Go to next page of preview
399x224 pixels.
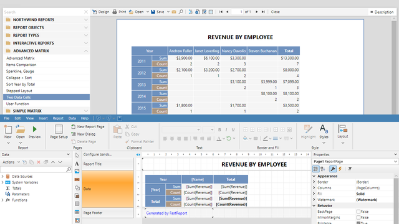point(256,12)
